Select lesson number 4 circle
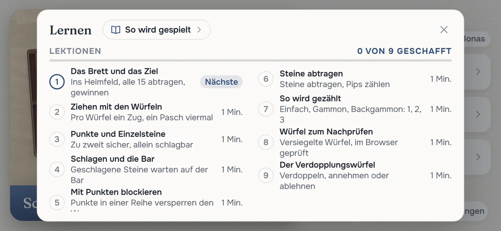This screenshot has width=501, height=231. (57, 170)
